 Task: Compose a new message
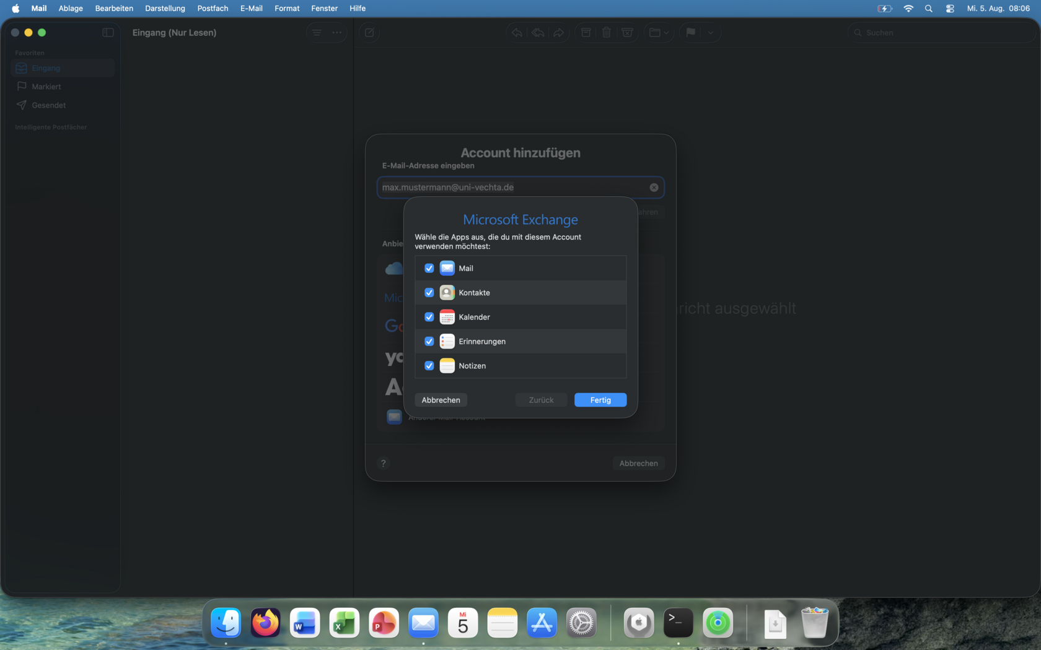coord(369,32)
